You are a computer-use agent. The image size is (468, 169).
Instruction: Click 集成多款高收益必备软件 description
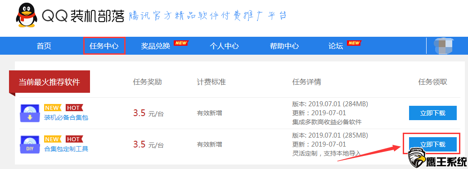[327, 122]
